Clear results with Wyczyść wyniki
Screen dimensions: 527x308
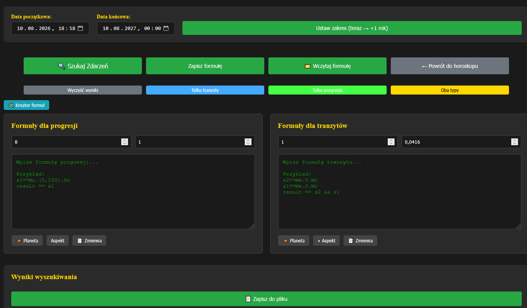(x=83, y=90)
